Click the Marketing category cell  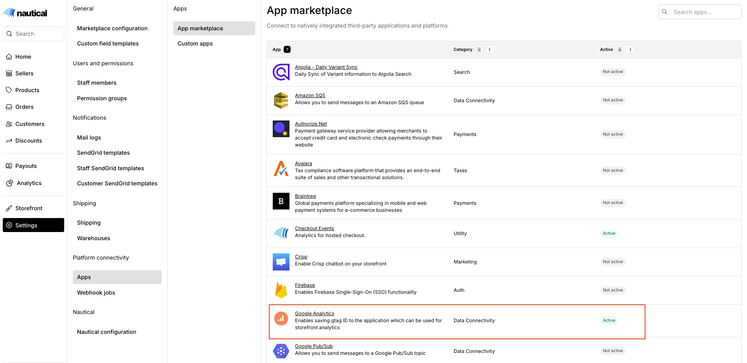465,262
